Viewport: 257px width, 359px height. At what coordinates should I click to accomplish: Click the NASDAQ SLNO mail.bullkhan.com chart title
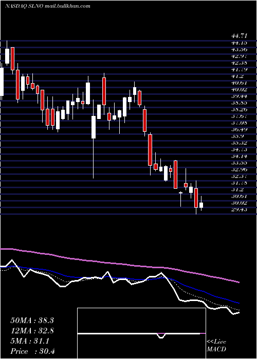(47, 6)
